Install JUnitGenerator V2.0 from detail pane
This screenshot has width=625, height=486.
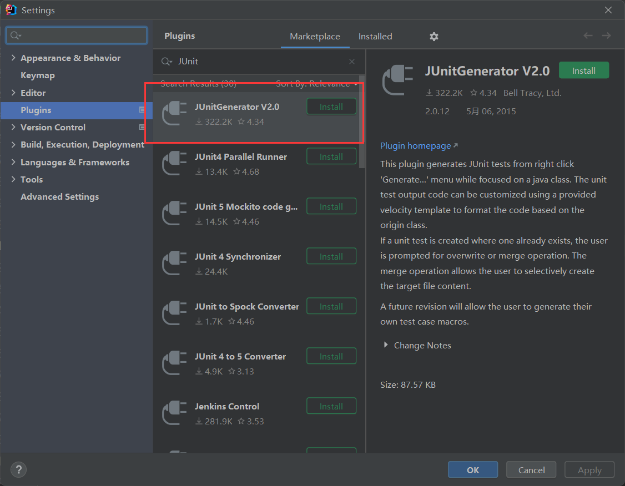click(x=584, y=70)
